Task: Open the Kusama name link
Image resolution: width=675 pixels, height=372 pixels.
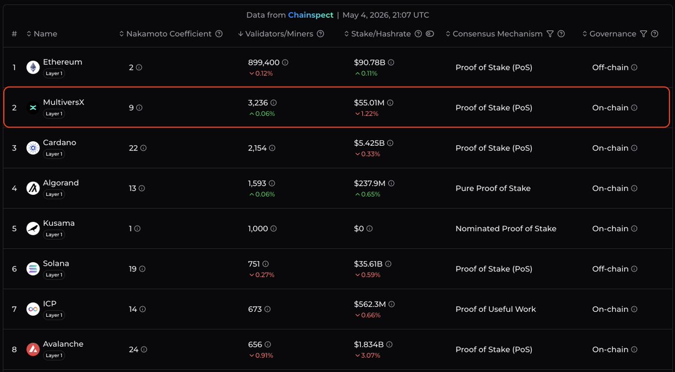Action: (x=59, y=223)
